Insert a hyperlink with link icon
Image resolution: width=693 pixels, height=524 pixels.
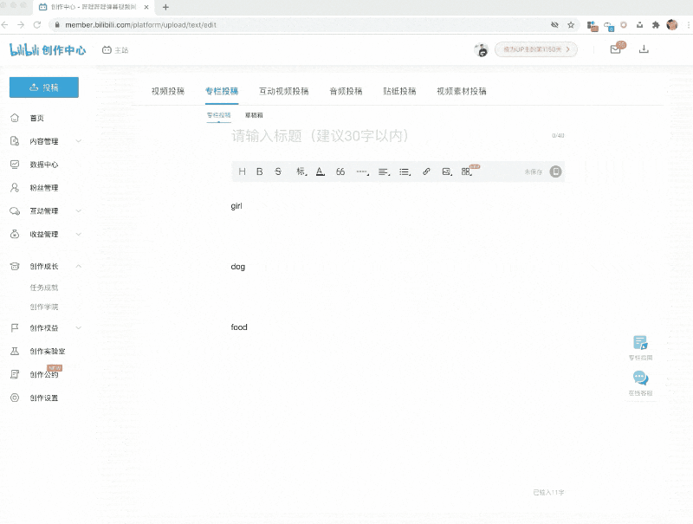click(x=426, y=171)
